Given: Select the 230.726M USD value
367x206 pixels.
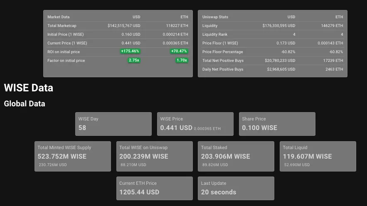Looking at the screenshot, I should tap(53, 165).
